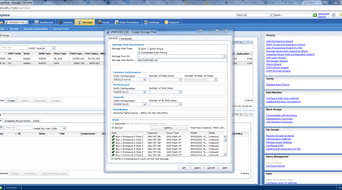The image size is (342, 190).
Task: Click Select... button for manual disks
Action: pyautogui.click(x=169, y=128)
